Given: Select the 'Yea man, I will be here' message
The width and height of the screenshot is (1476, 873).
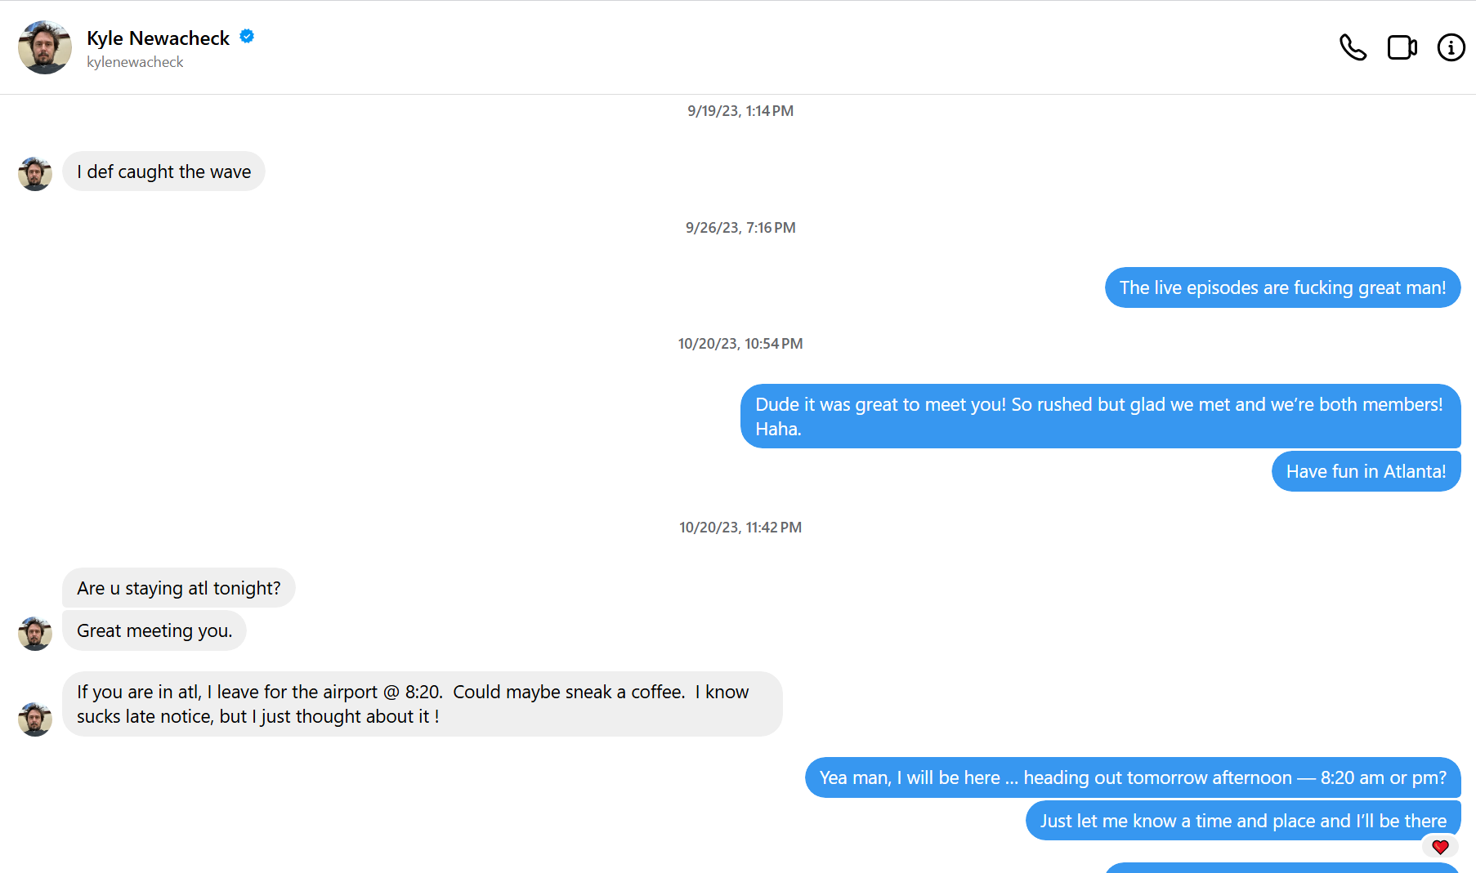Looking at the screenshot, I should (x=1132, y=777).
